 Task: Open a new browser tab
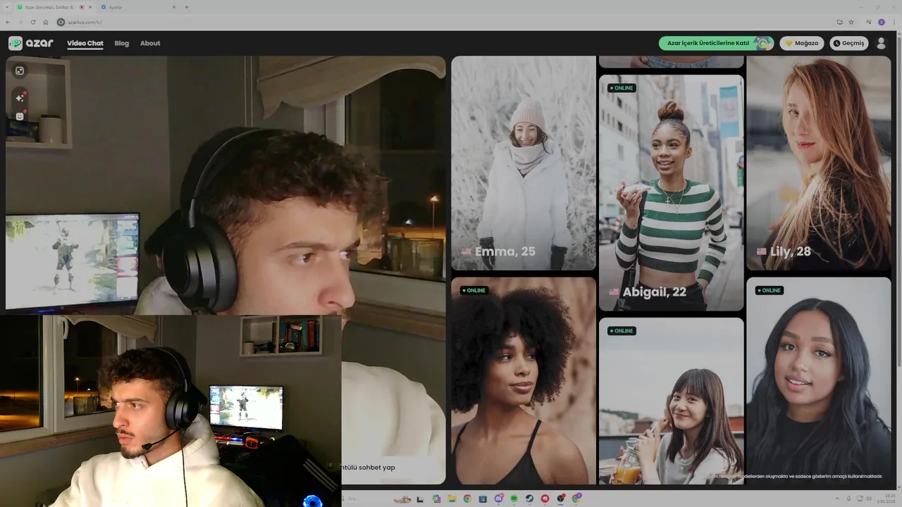click(187, 7)
